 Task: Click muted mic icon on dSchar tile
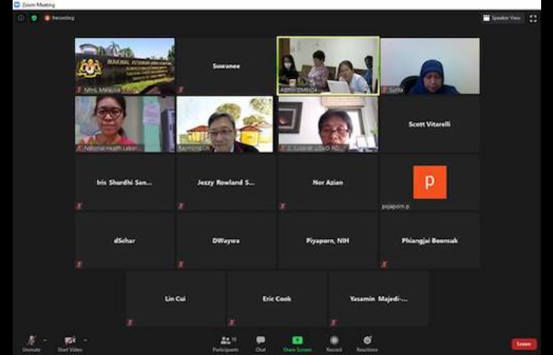click(79, 264)
